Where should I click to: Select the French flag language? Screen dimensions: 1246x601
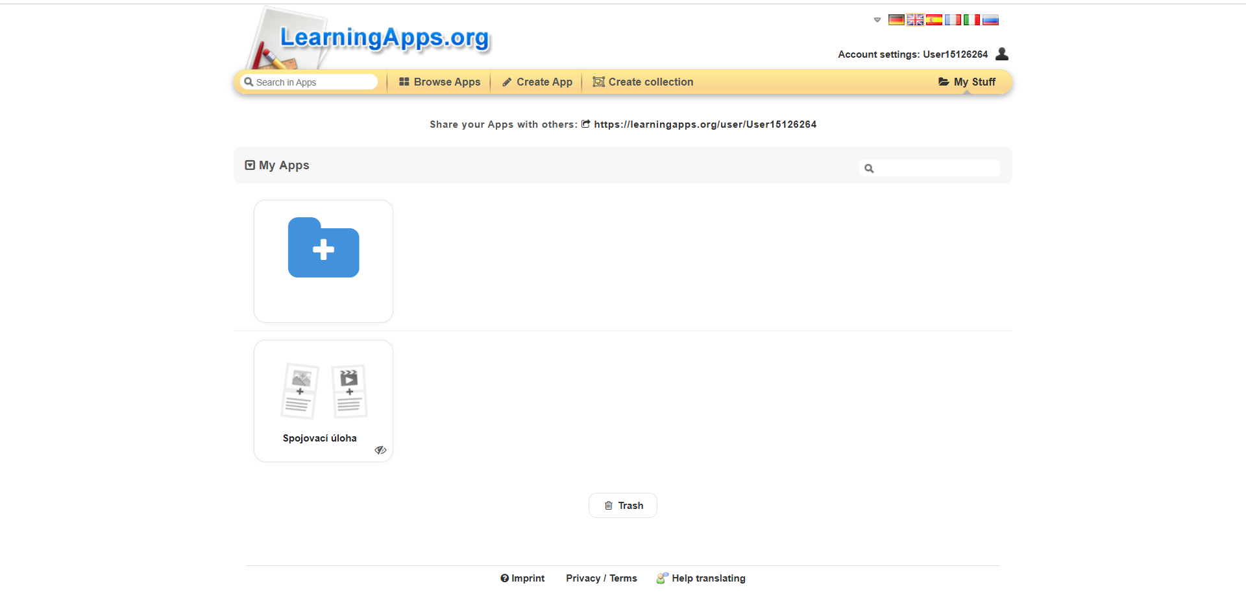[953, 20]
